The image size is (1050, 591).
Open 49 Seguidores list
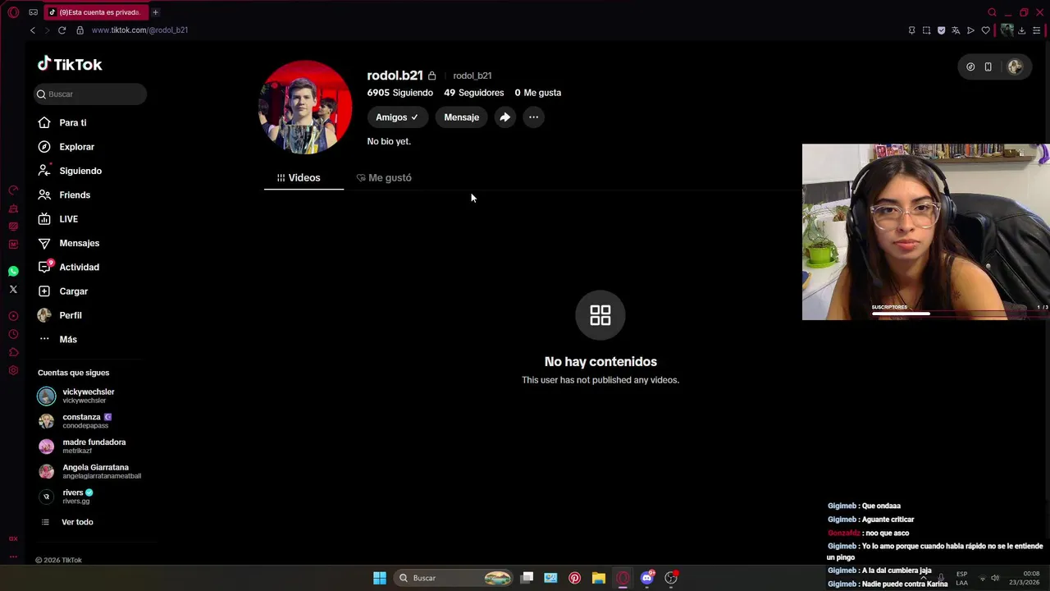[x=473, y=93]
